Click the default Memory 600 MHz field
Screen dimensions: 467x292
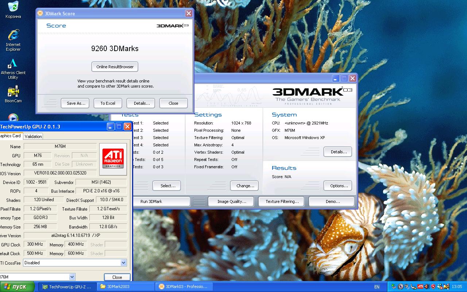(76, 253)
